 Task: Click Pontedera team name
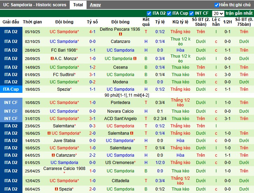click(x=121, y=103)
